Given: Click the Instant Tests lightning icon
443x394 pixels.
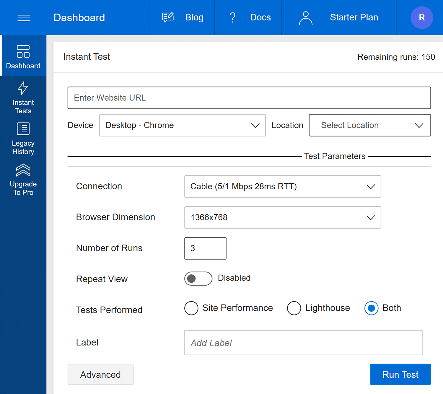Looking at the screenshot, I should point(23,88).
